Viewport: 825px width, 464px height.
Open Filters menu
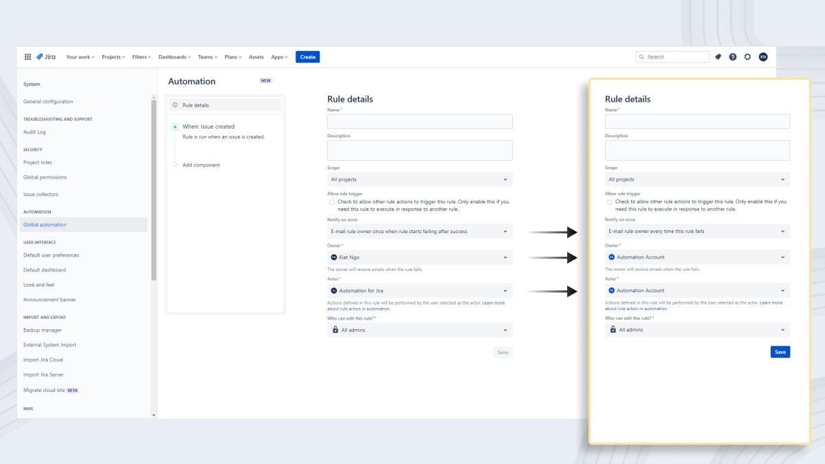click(142, 57)
